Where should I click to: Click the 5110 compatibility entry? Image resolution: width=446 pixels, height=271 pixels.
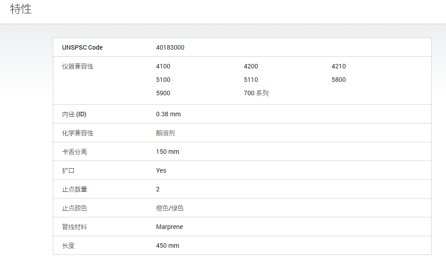(x=251, y=80)
